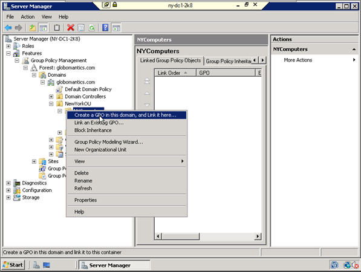Viewport: 361px width, 272px height.
Task: Collapse the NewYorkOU node
Action: 51,103
